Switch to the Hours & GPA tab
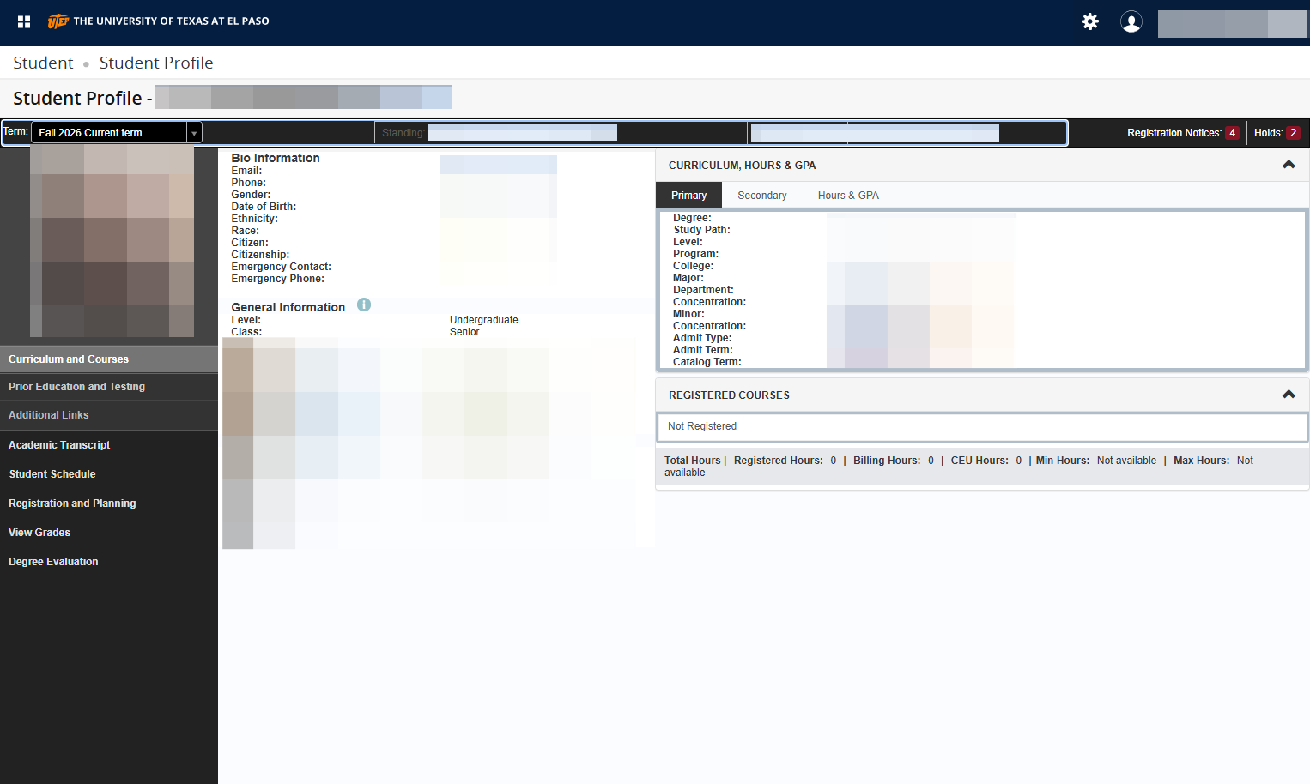The height and width of the screenshot is (784, 1310). point(848,196)
